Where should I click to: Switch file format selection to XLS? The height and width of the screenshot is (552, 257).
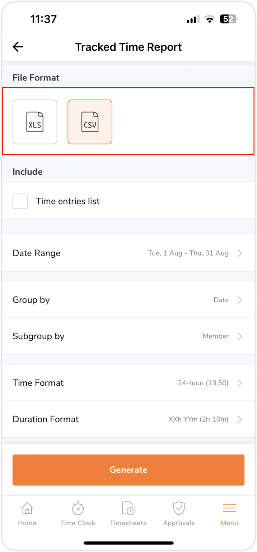pyautogui.click(x=34, y=122)
